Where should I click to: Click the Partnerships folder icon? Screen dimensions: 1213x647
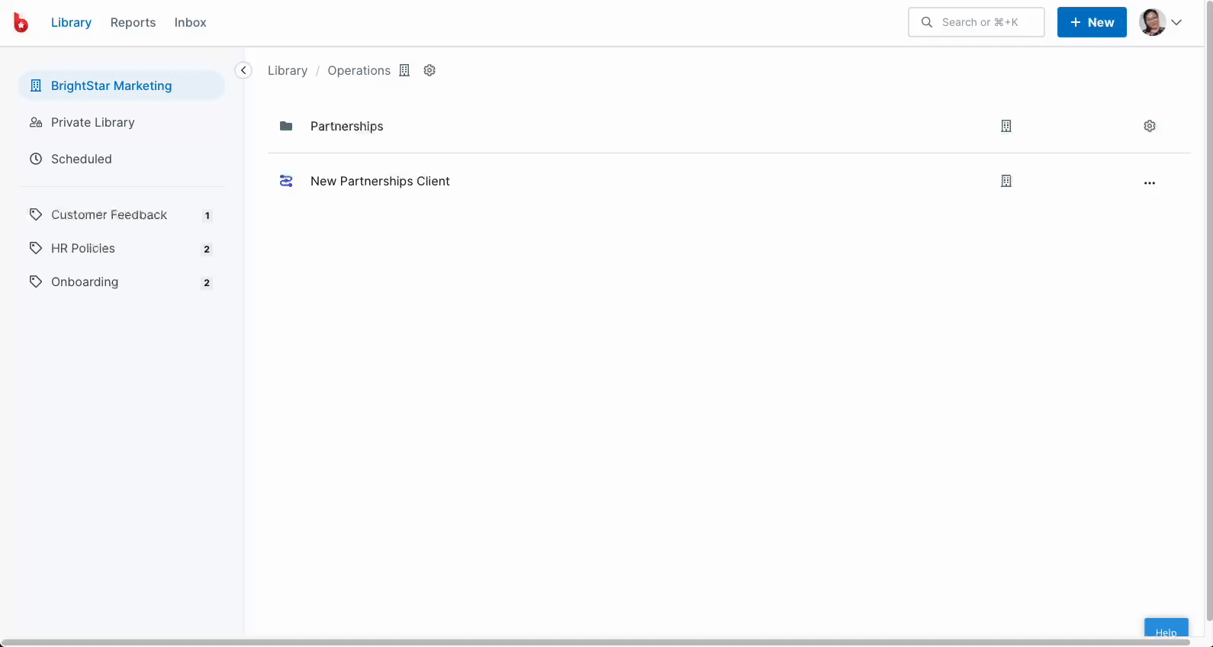pos(286,126)
